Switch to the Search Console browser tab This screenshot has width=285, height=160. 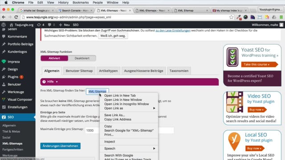coord(75,11)
